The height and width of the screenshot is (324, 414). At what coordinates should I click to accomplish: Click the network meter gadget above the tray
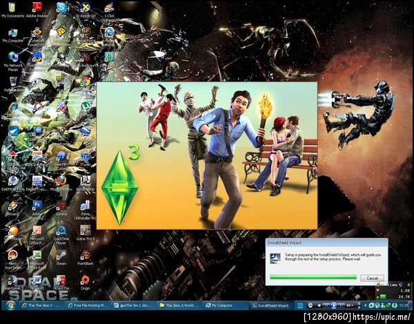(393, 291)
